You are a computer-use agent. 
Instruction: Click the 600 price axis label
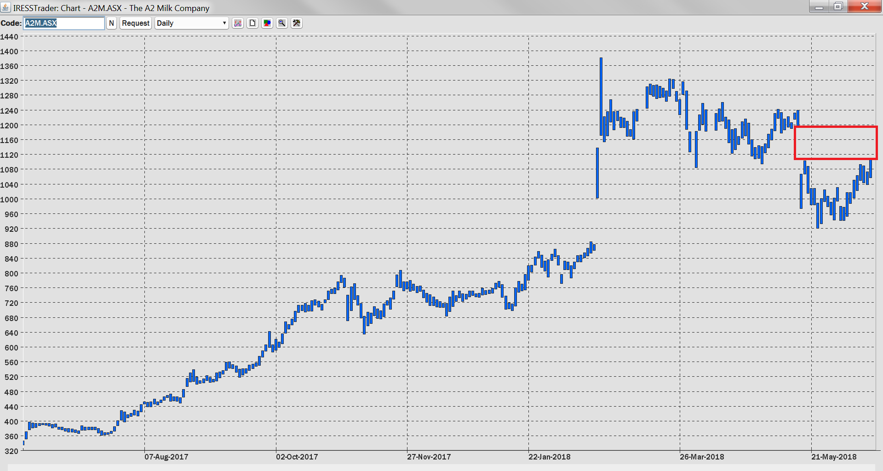click(11, 348)
